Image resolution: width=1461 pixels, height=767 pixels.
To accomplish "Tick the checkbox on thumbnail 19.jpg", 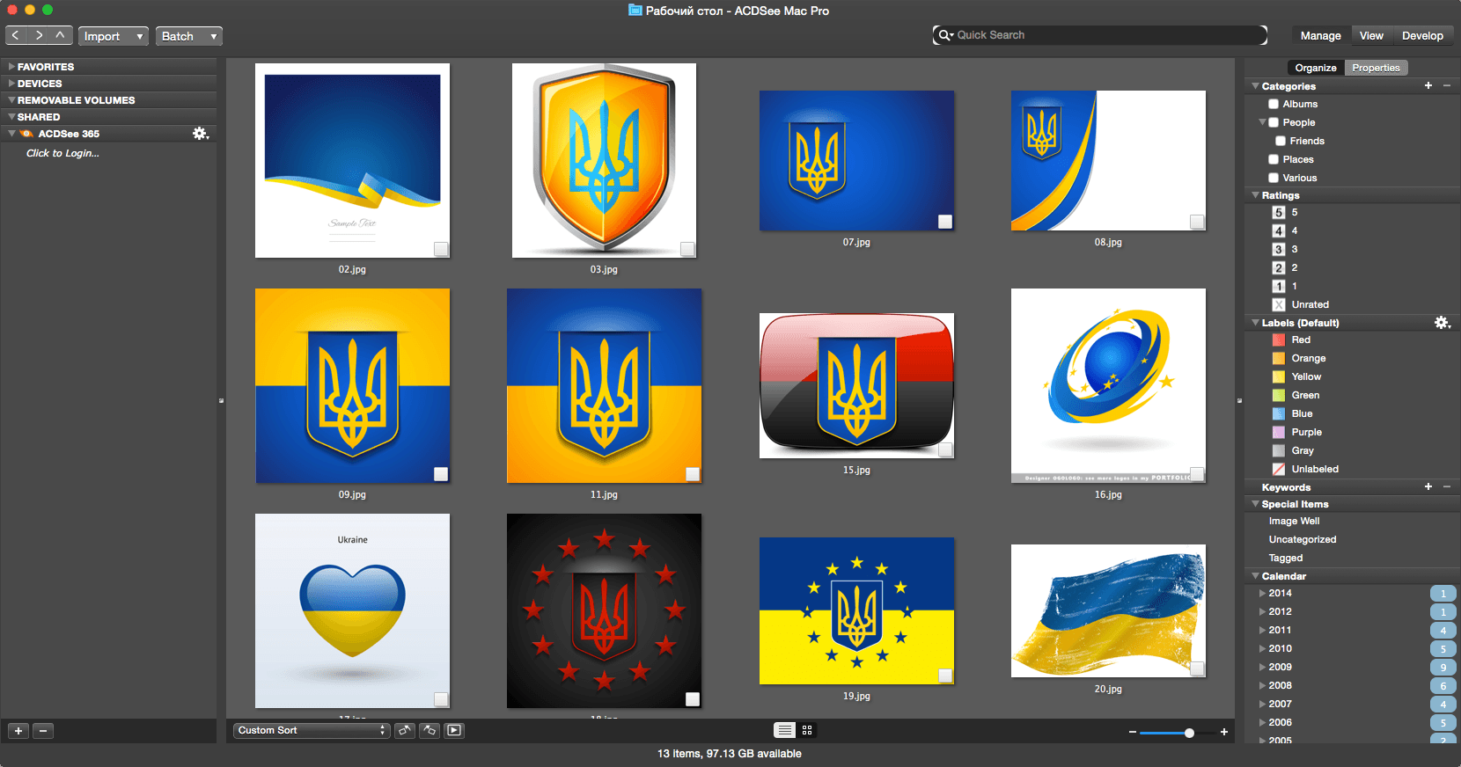I will coord(945,676).
